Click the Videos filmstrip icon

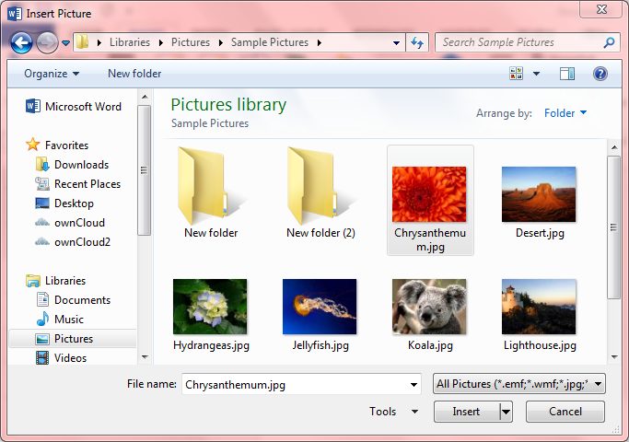click(42, 358)
